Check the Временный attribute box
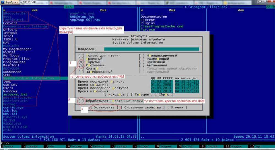This screenshot has height=150, width=275. coord(142,62)
